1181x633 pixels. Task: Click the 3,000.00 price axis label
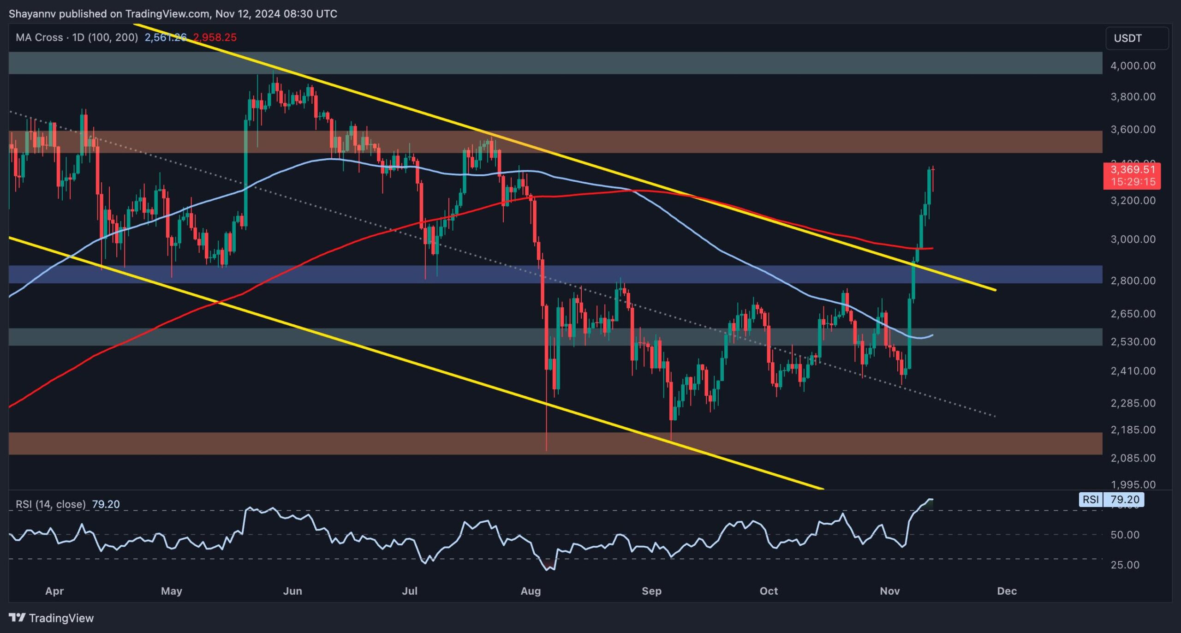pyautogui.click(x=1133, y=239)
